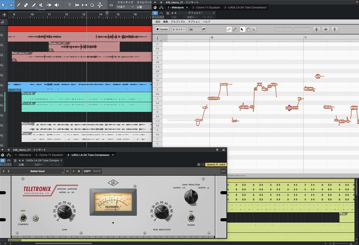
Task: Select the Eraser tool
Action: click(26, 5)
